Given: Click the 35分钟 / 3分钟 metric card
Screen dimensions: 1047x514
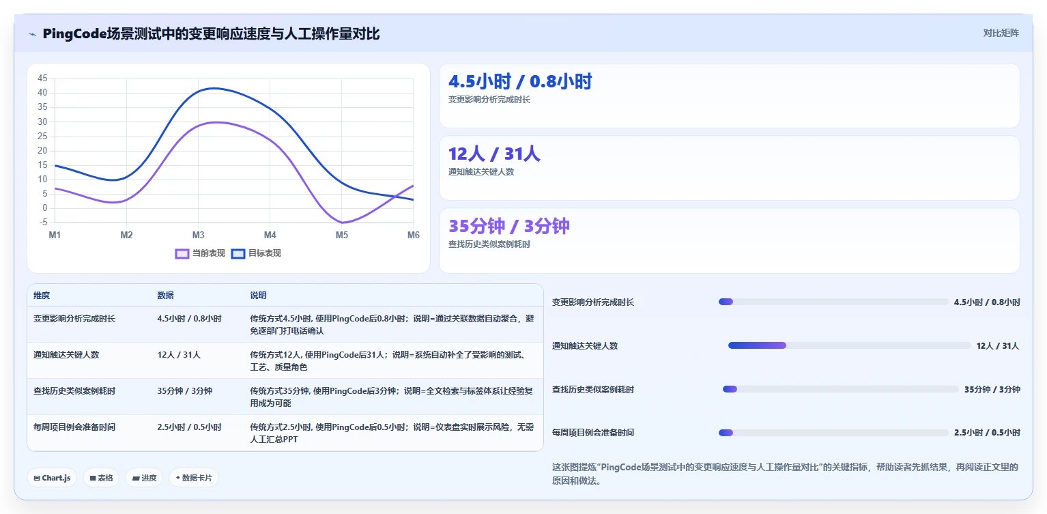Looking at the screenshot, I should pyautogui.click(x=729, y=240).
